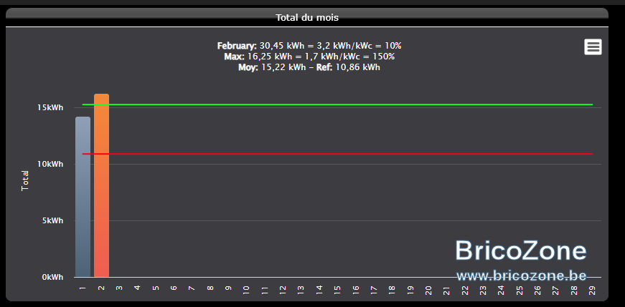Click the BricoZone logo watermark
This screenshot has height=307, width=625.
tap(521, 251)
